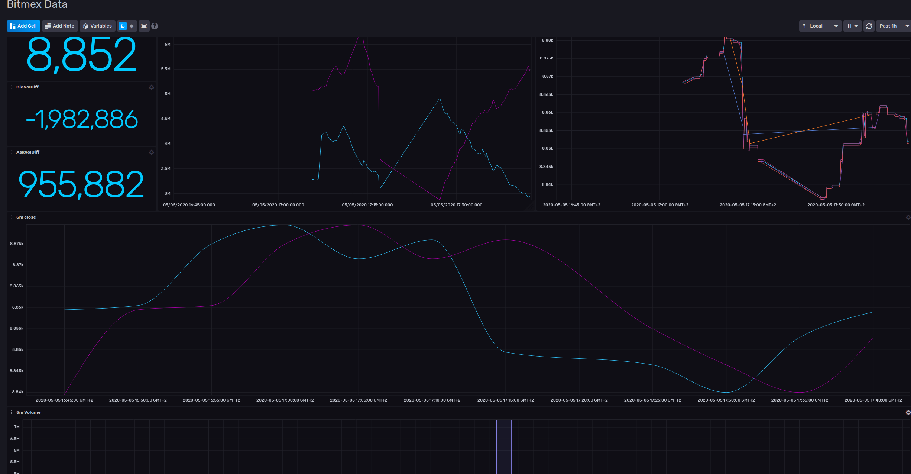Click the Add Cell button
This screenshot has height=474, width=911.
tap(23, 26)
